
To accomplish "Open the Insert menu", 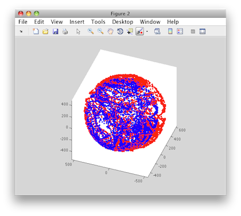I will [77, 22].
